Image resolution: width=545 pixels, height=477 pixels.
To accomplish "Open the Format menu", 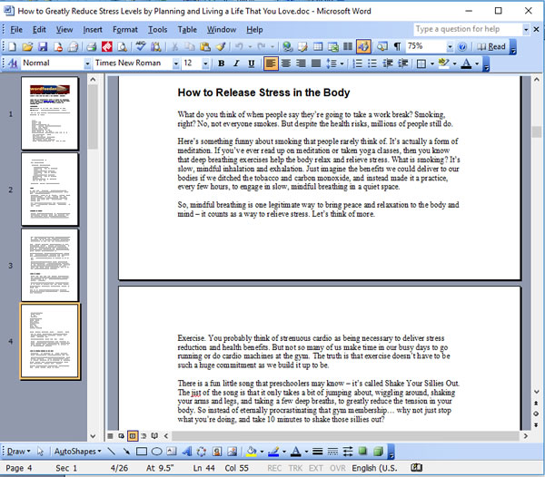I will tap(125, 30).
